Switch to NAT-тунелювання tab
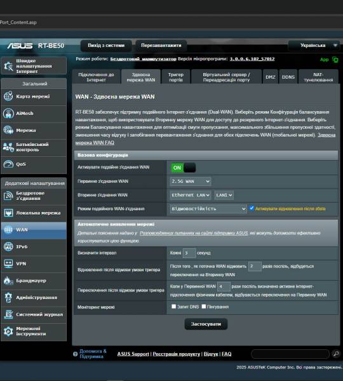Screen dimensions: 343x381 [x=318, y=77]
